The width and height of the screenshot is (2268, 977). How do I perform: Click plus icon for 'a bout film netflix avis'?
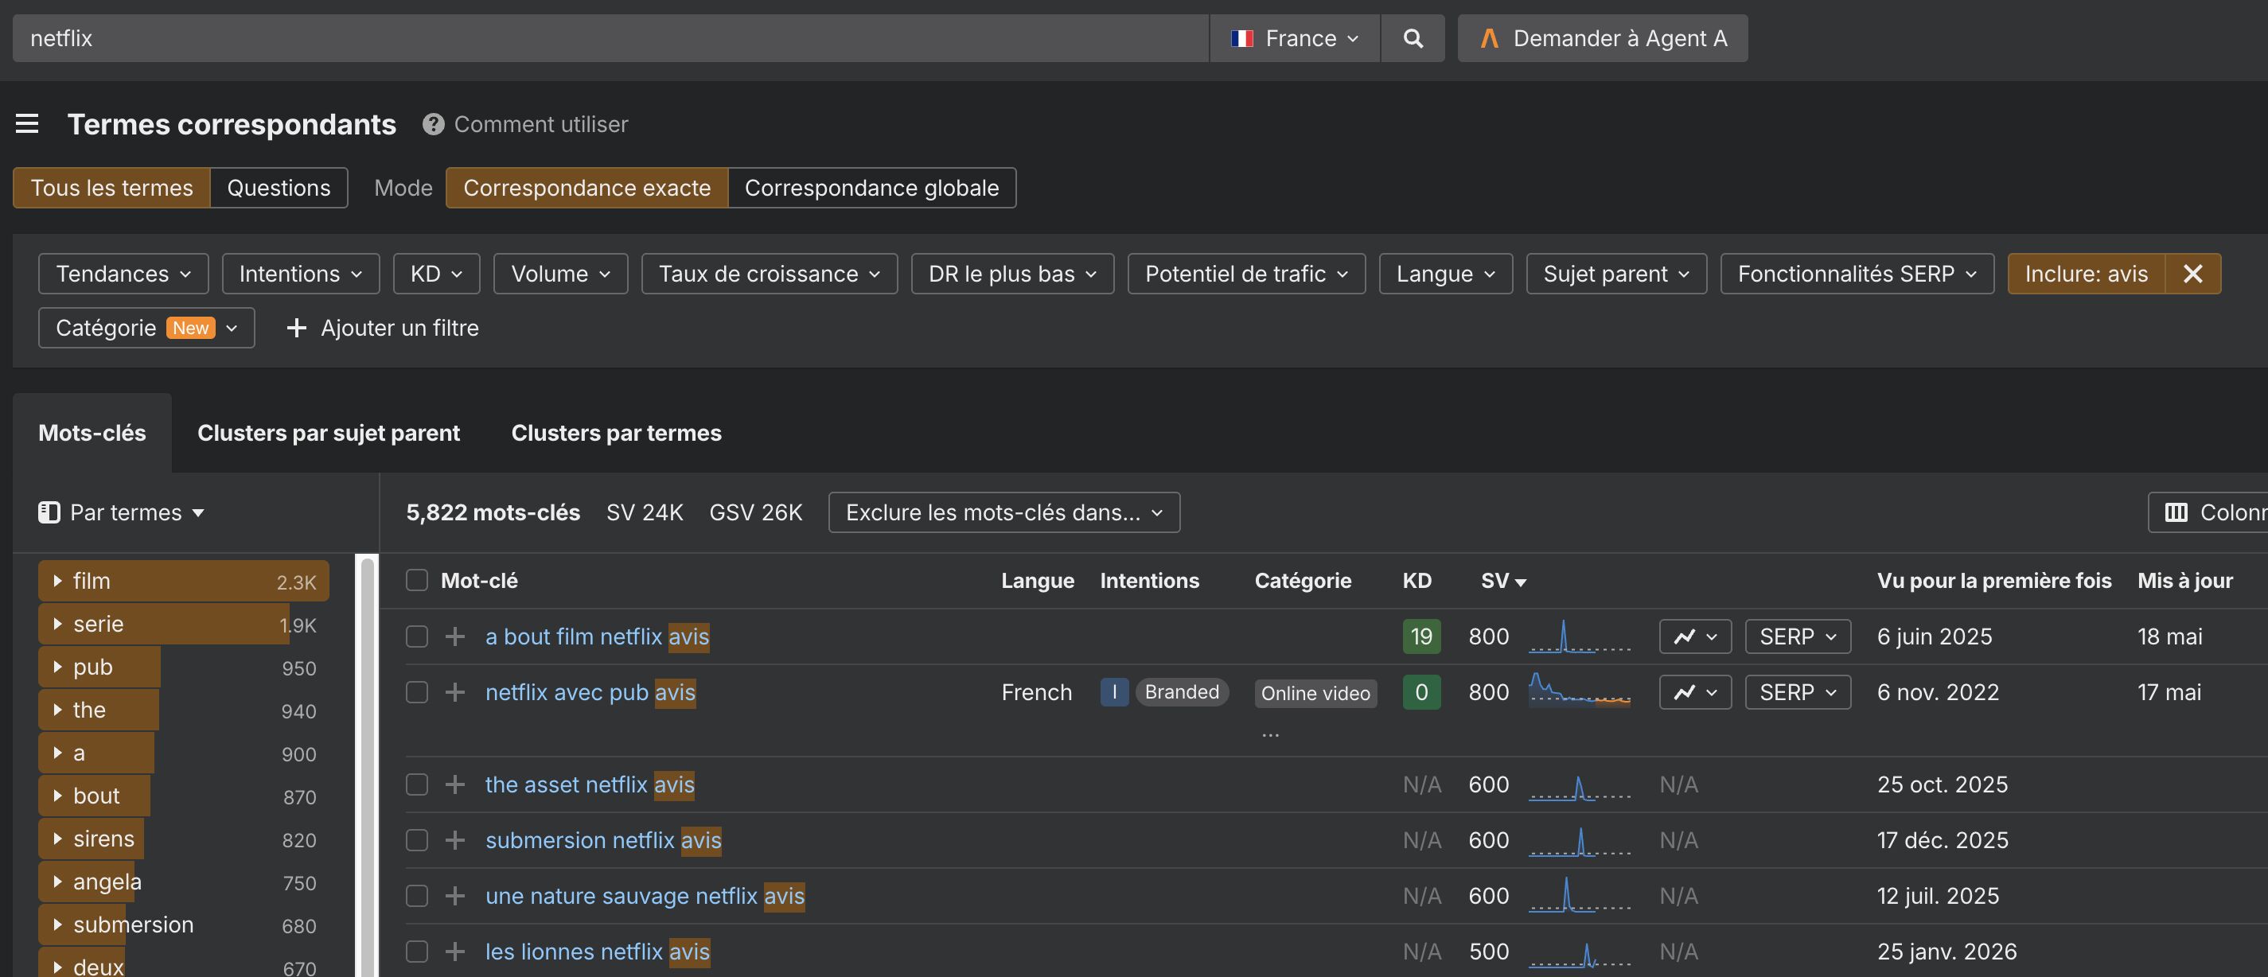[455, 636]
